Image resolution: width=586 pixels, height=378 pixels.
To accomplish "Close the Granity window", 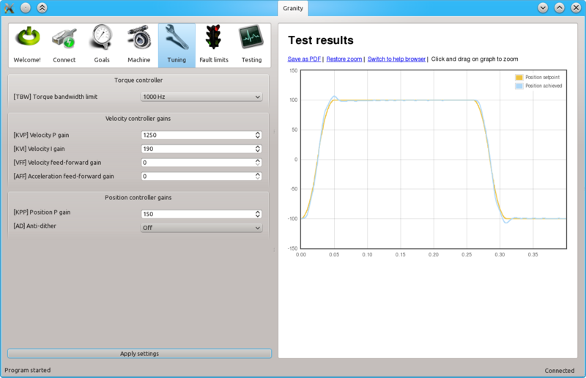I will [576, 7].
